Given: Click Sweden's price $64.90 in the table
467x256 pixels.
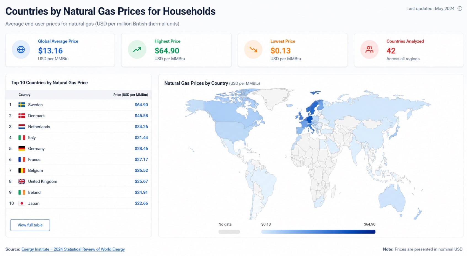Looking at the screenshot, I should click(x=141, y=105).
